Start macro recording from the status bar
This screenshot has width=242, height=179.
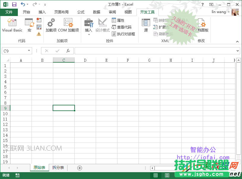[17, 175]
